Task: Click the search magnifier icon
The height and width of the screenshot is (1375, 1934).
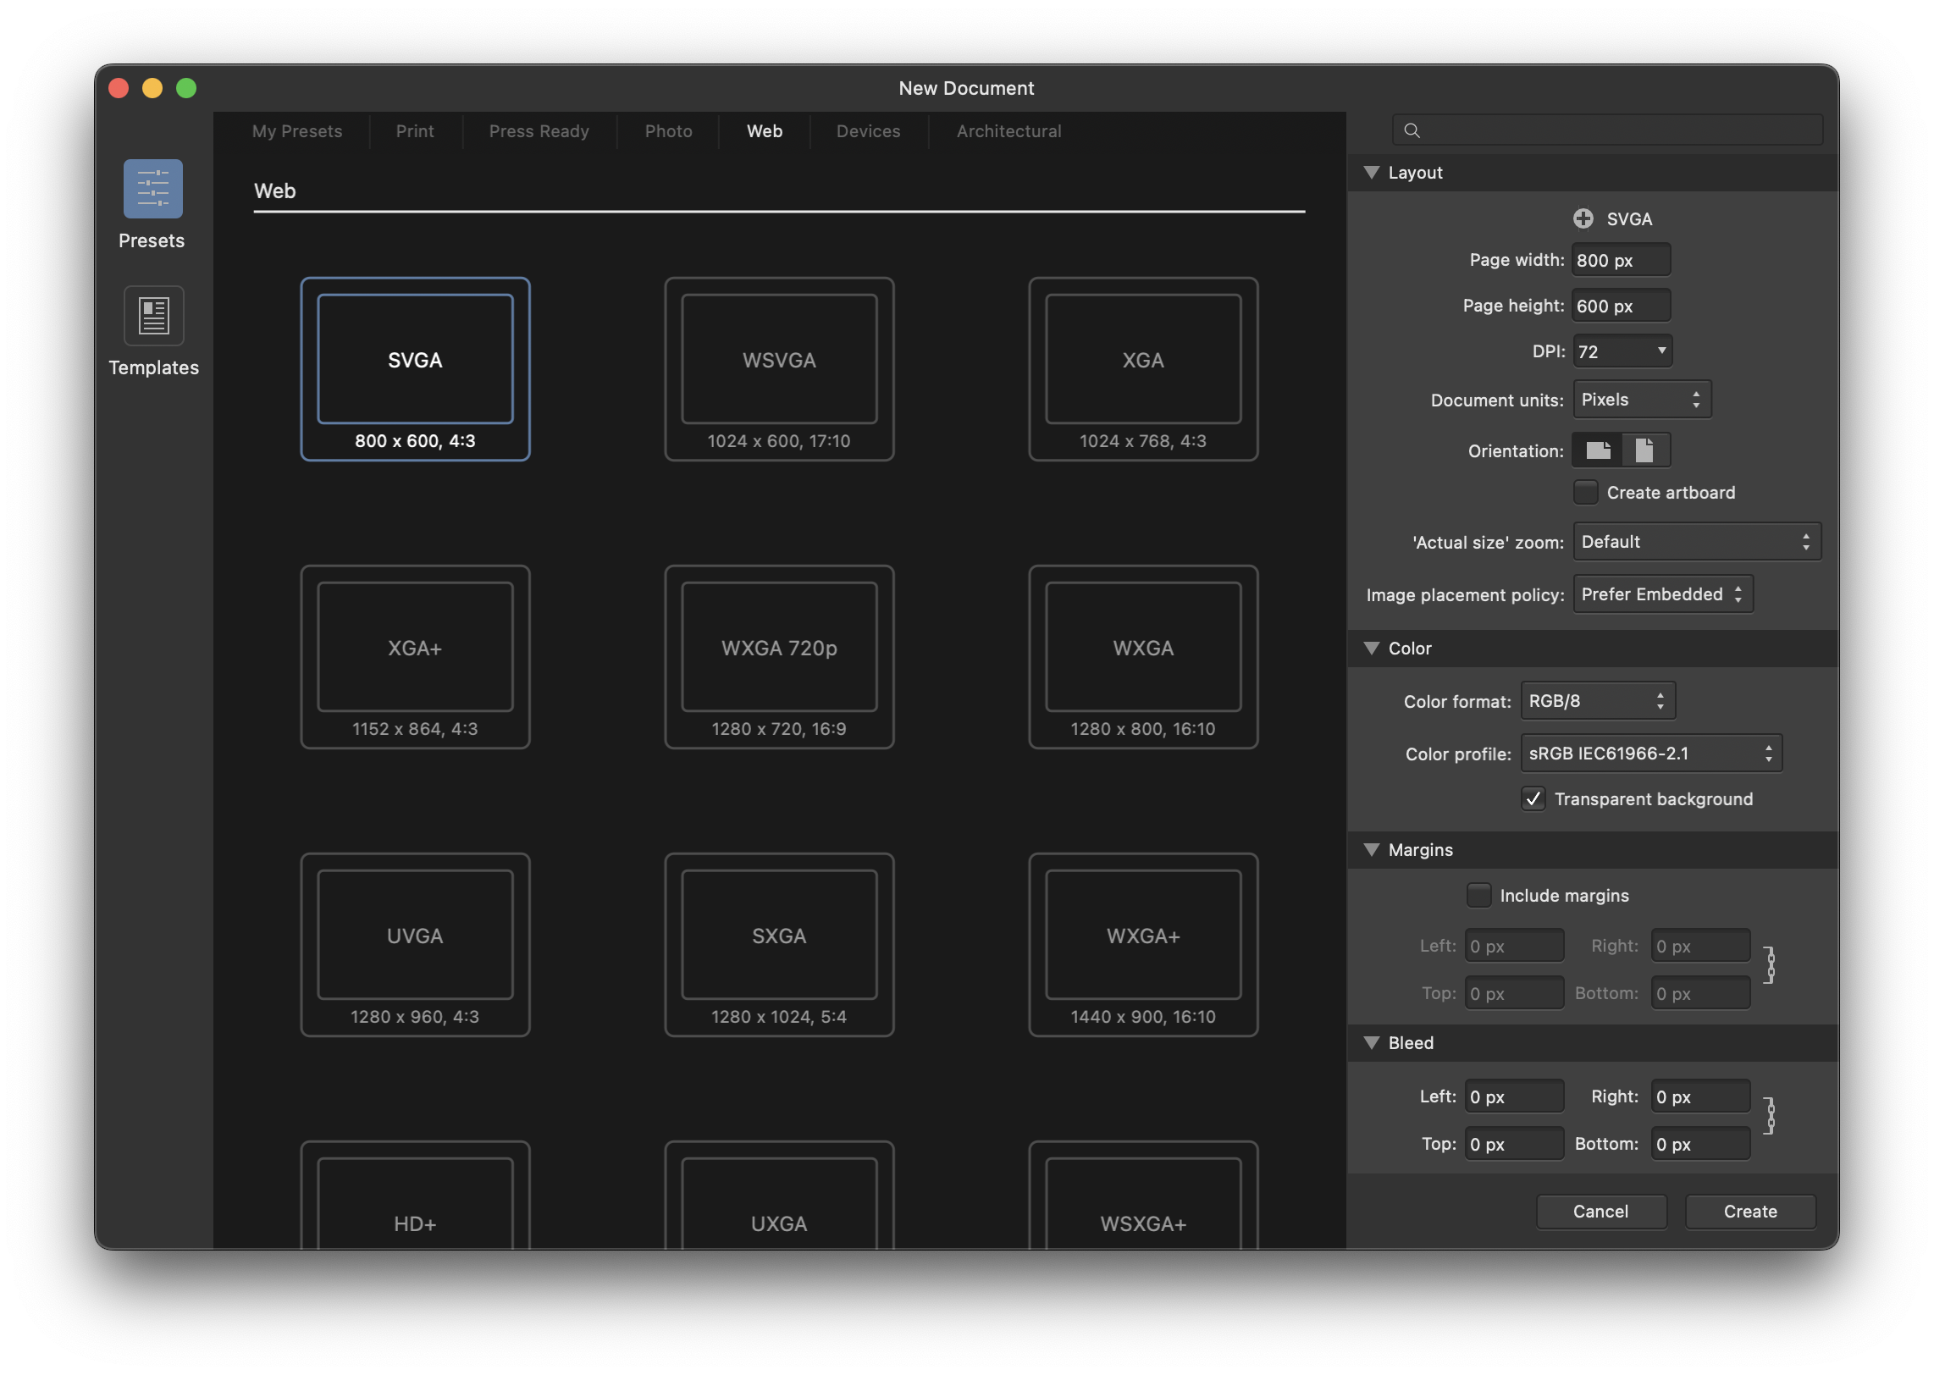Action: 1412,130
